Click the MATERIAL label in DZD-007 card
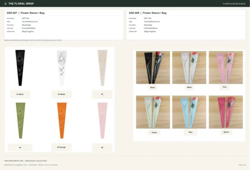The width and height of the screenshot is (250, 170). click(10, 18)
